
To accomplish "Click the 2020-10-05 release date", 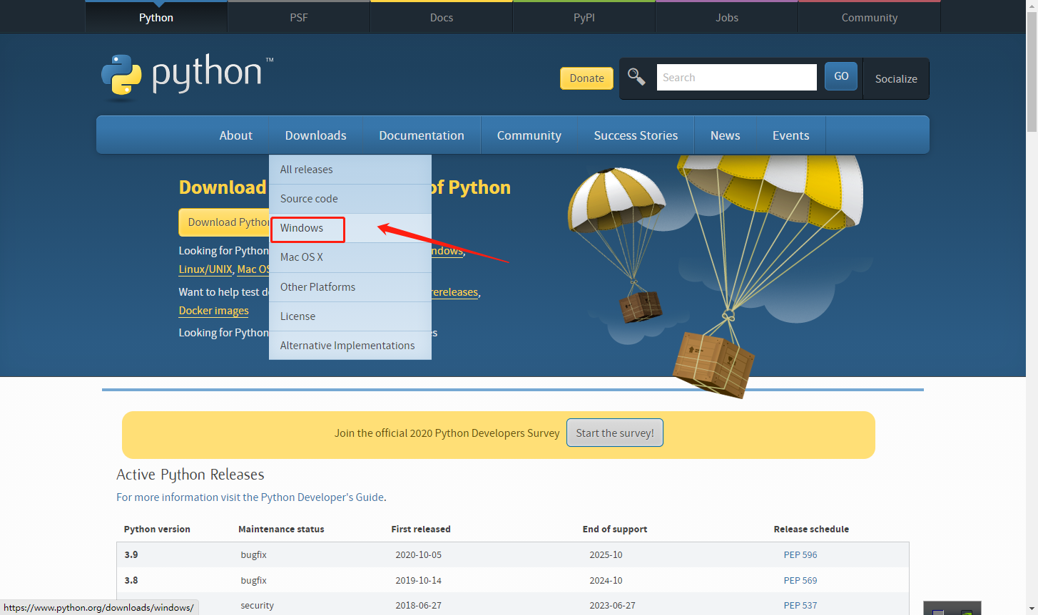I will point(419,554).
